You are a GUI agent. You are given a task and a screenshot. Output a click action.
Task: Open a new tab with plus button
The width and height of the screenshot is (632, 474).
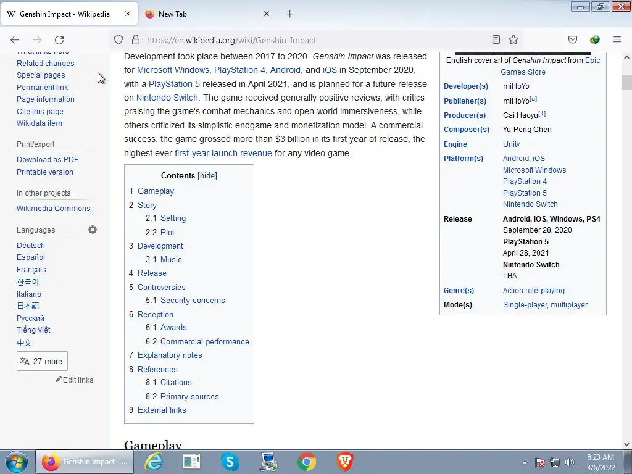click(x=290, y=14)
